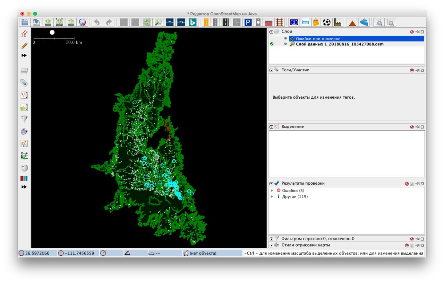Click the Open file folder icon
The width and height of the screenshot is (444, 283).
(25, 22)
